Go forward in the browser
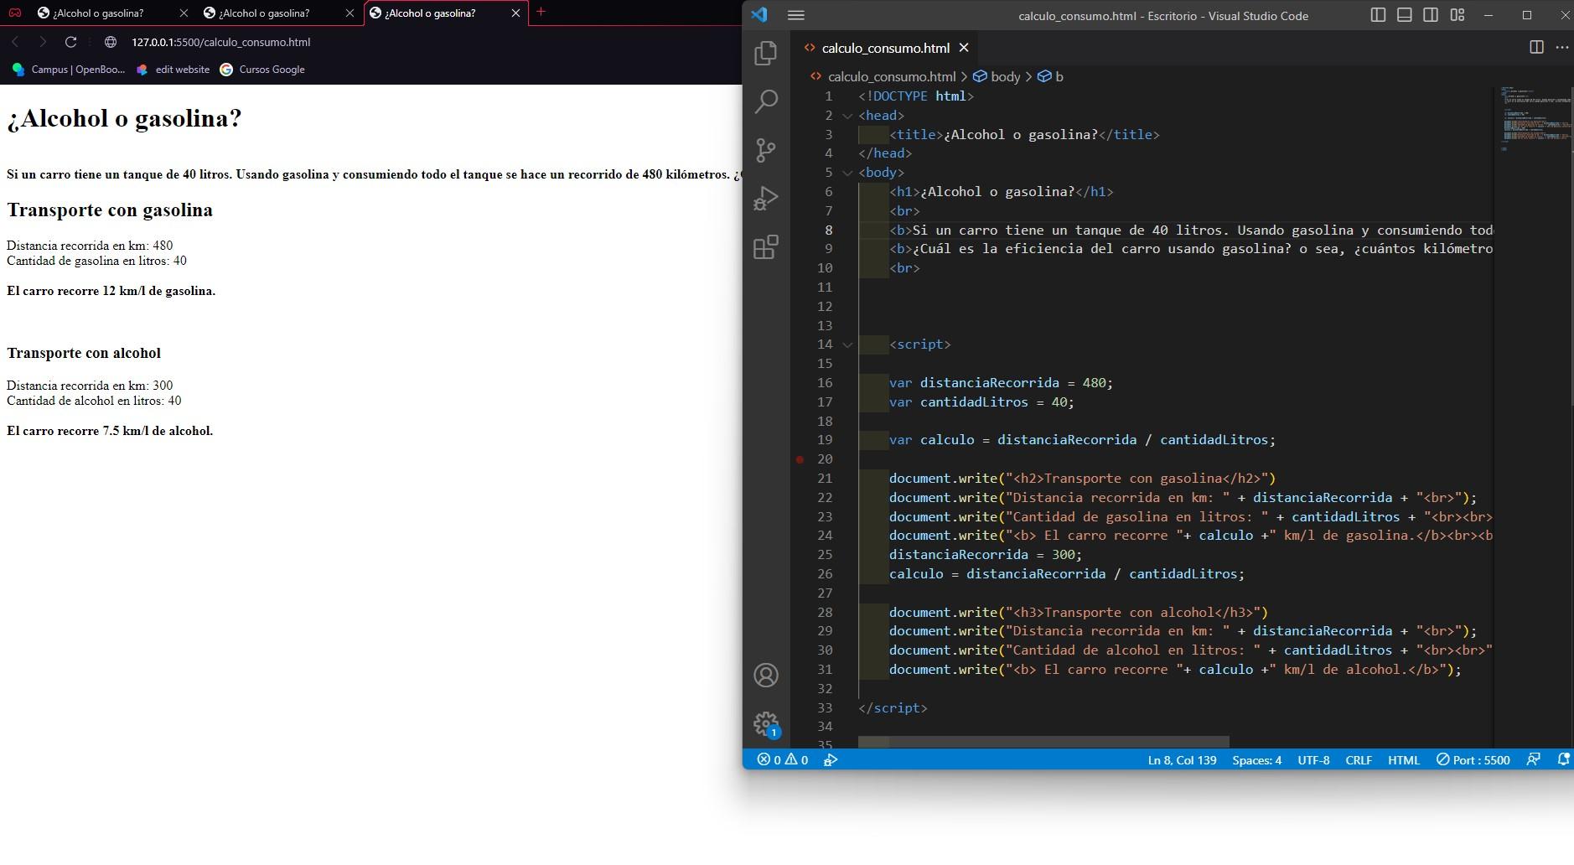1574x865 pixels. point(43,42)
